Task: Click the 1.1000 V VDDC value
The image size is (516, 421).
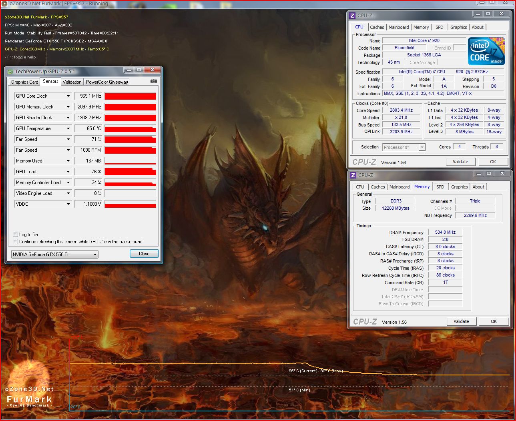Action: point(88,204)
